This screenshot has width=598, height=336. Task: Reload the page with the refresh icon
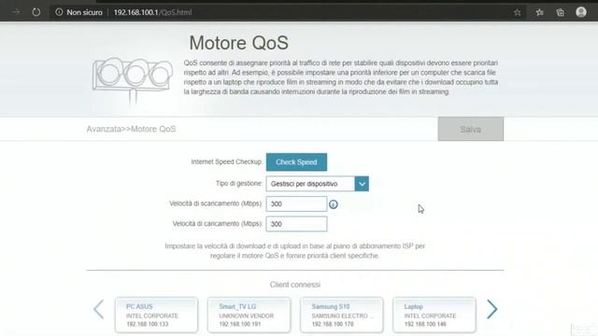[x=36, y=12]
